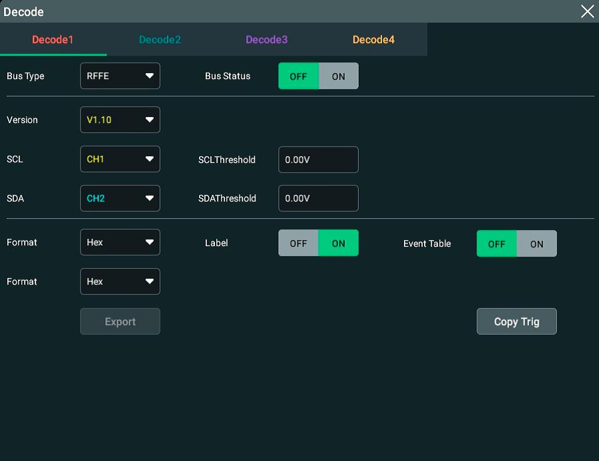Enable the Event Table ON option
This screenshot has width=599, height=461.
(x=536, y=244)
